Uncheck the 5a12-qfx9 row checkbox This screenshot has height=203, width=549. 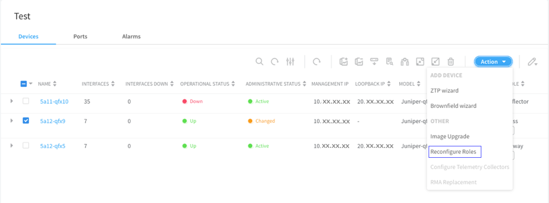pyautogui.click(x=26, y=121)
